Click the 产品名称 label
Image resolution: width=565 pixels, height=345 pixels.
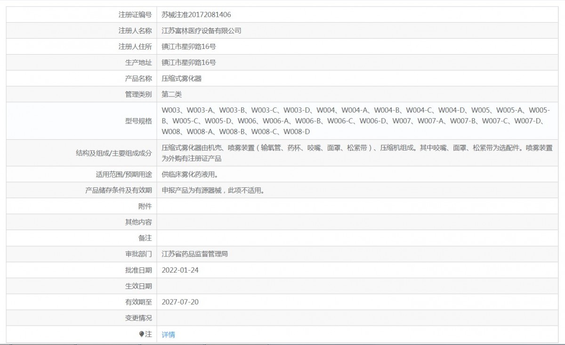click(x=138, y=79)
